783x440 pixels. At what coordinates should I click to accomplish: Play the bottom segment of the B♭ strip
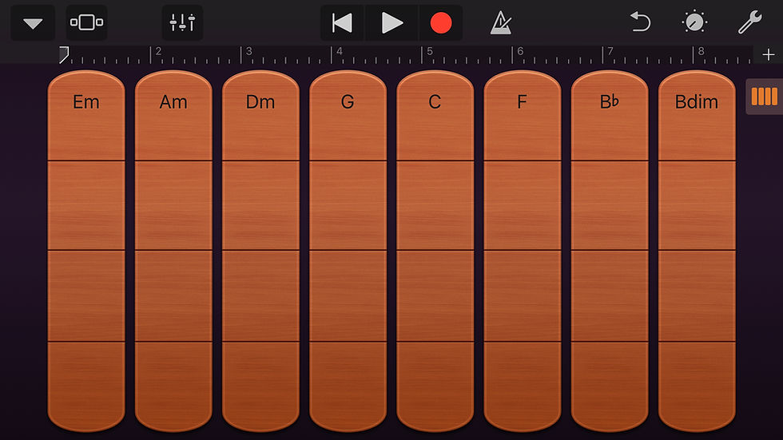pos(609,386)
